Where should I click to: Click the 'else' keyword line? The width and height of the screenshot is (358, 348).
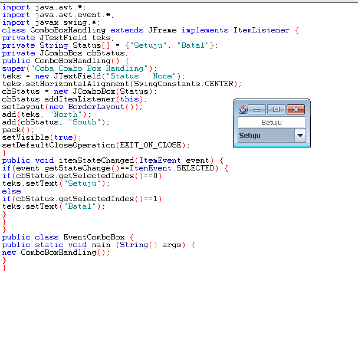(x=11, y=191)
